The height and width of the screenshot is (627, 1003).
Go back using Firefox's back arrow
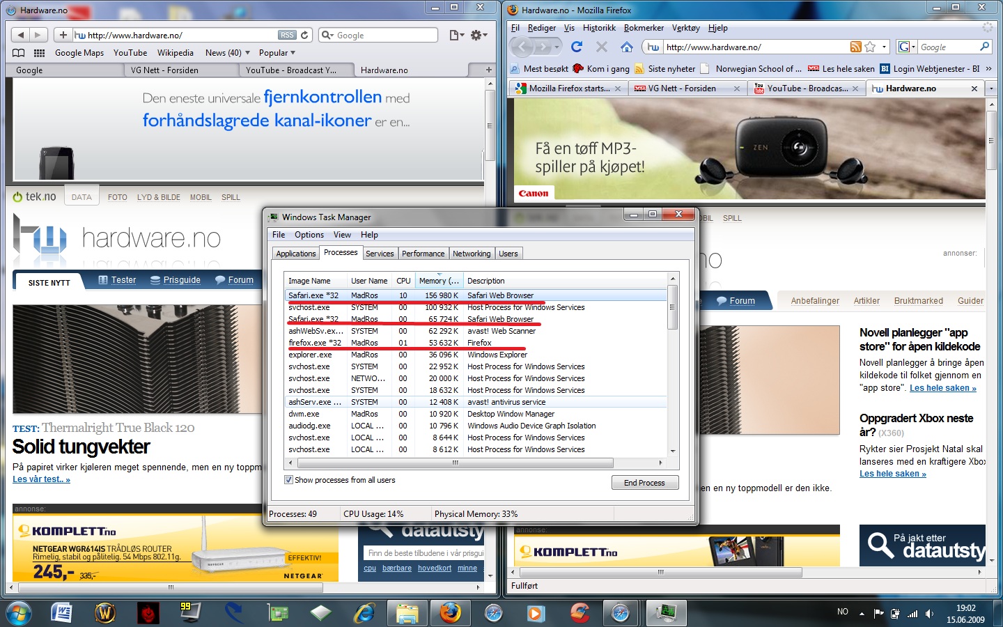522,47
